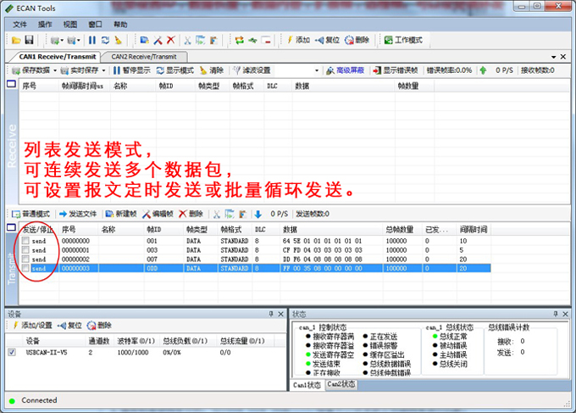Viewport: 576px width, 413px height.
Task: Click 清除 to clear the receive list
Action: tap(211, 70)
